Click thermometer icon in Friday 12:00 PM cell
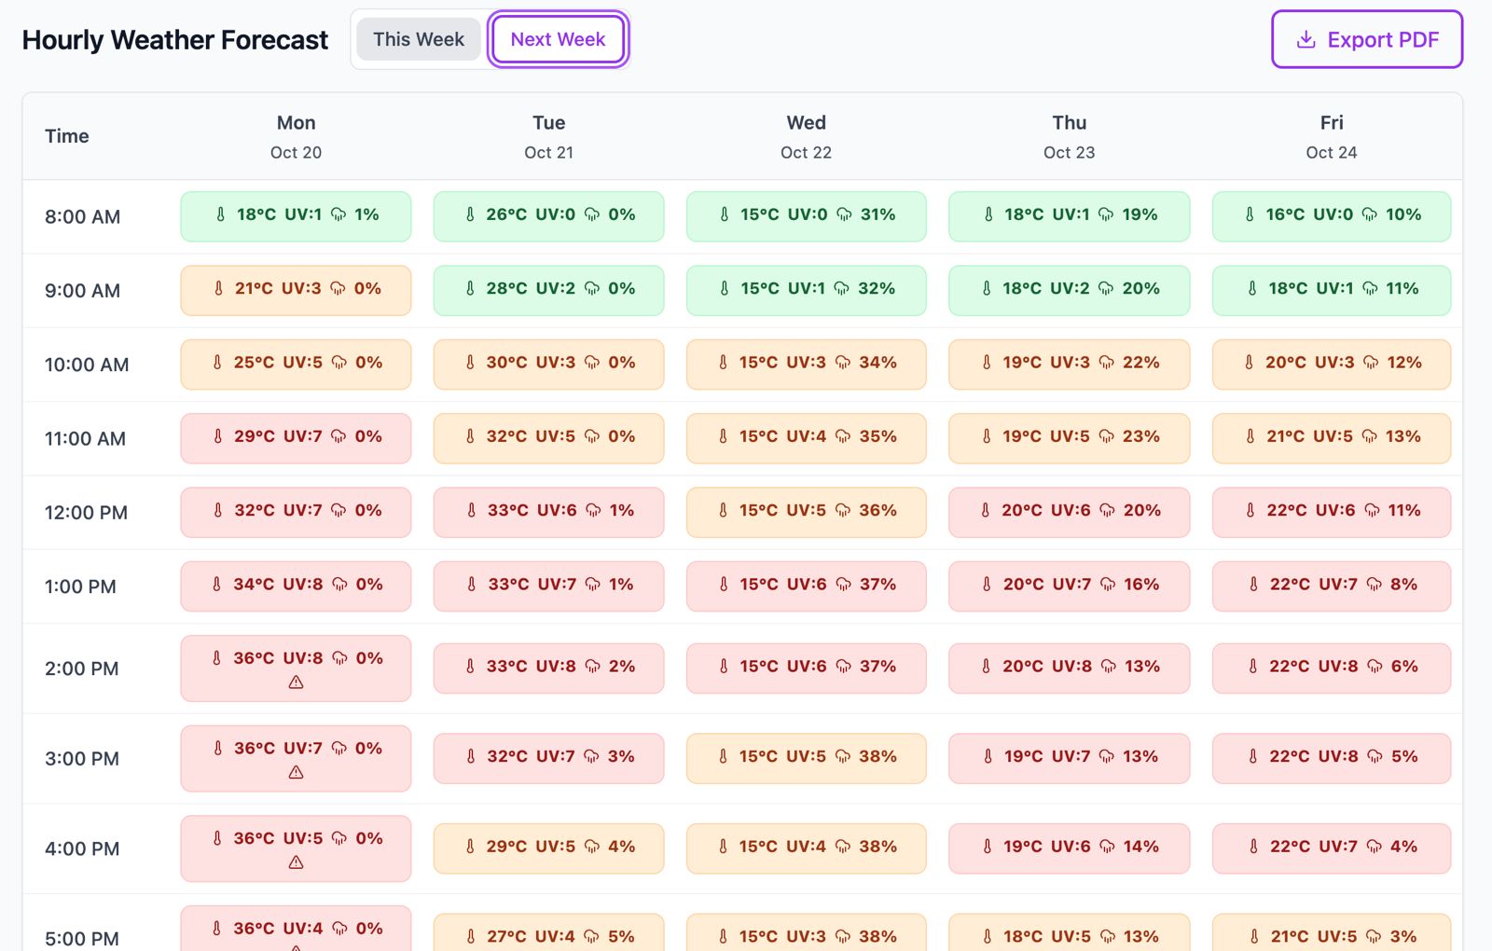 tap(1250, 510)
